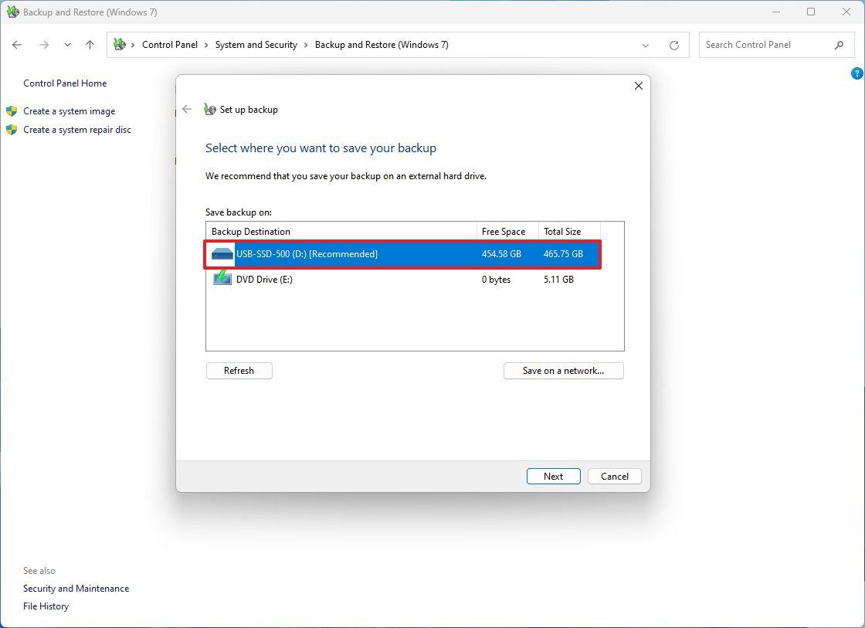Screen dimensions: 865x628
Task: Click inside the Search Control Panel field
Action: click(765, 45)
